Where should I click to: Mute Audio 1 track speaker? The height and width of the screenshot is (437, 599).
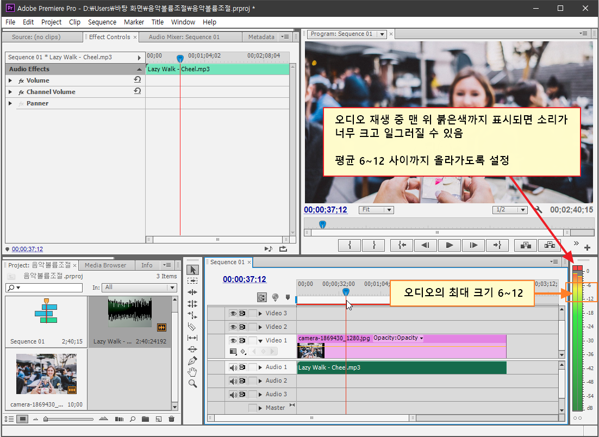tap(233, 367)
